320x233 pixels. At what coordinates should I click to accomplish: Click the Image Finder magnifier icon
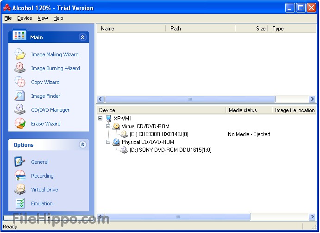tap(20, 96)
